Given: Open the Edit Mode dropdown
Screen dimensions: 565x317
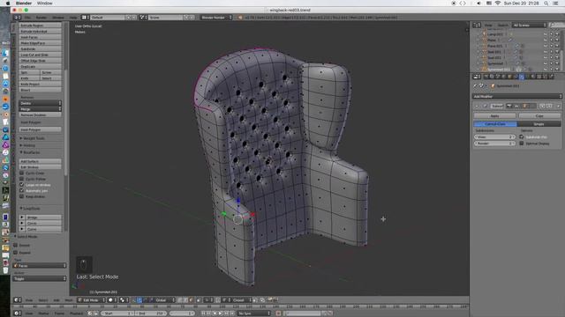Looking at the screenshot, I should 91,300.
